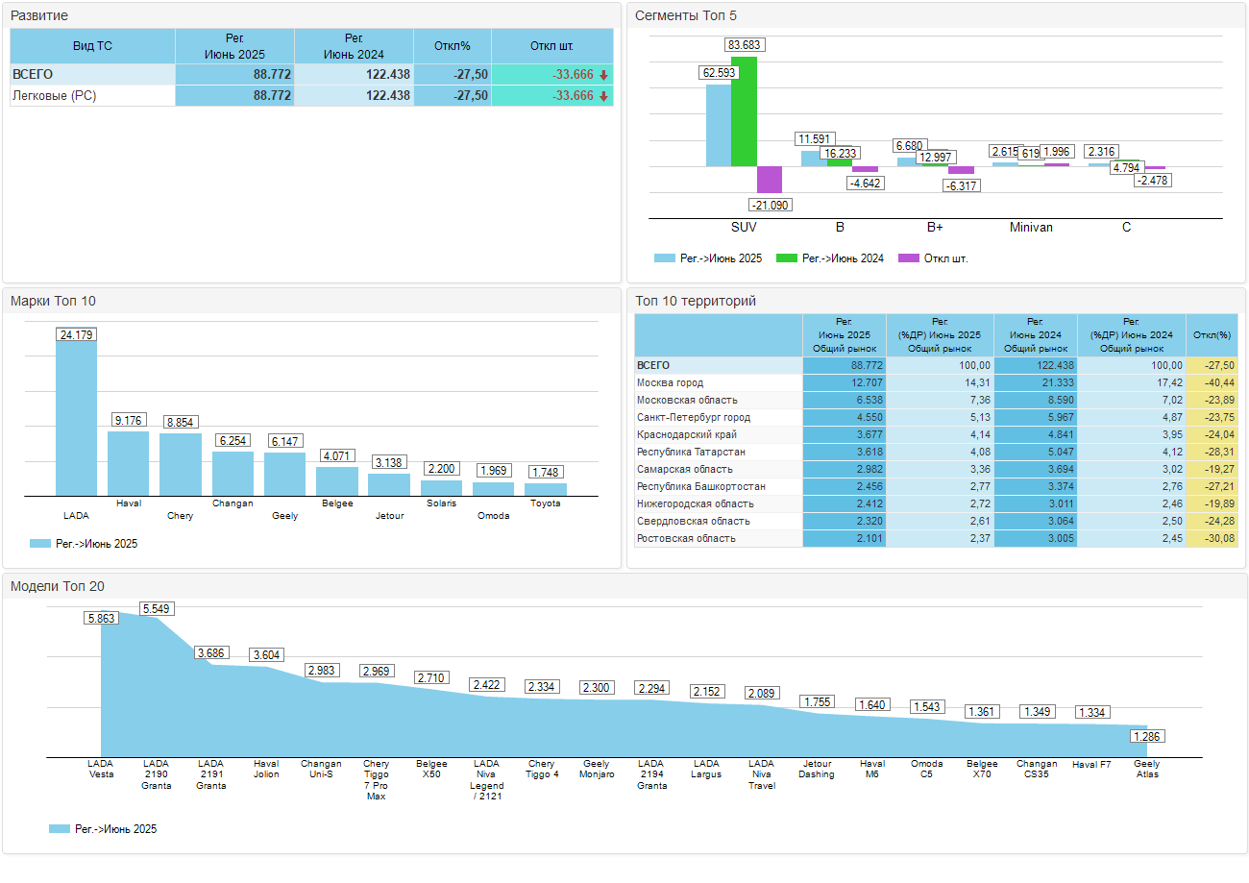Click the Сегменты Топ 5 panel title

pyautogui.click(x=686, y=15)
